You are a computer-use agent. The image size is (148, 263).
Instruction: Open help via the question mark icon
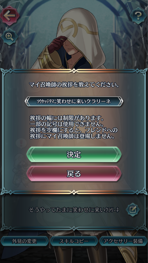click(138, 16)
